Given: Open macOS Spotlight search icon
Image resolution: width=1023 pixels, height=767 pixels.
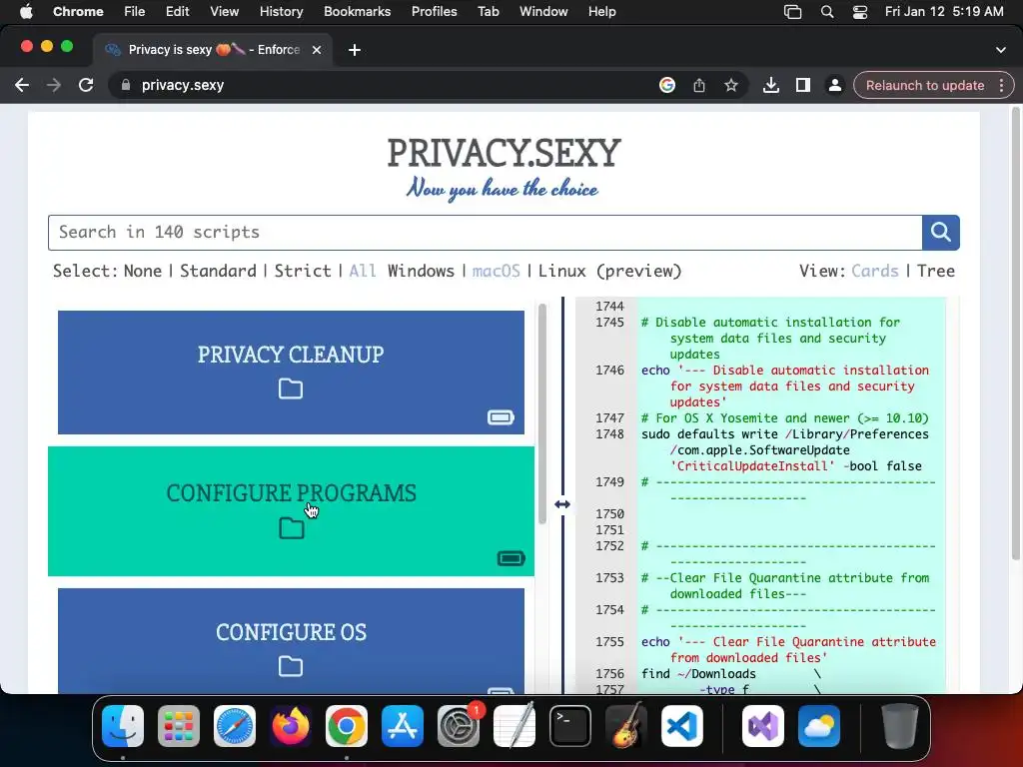Looking at the screenshot, I should 826,12.
